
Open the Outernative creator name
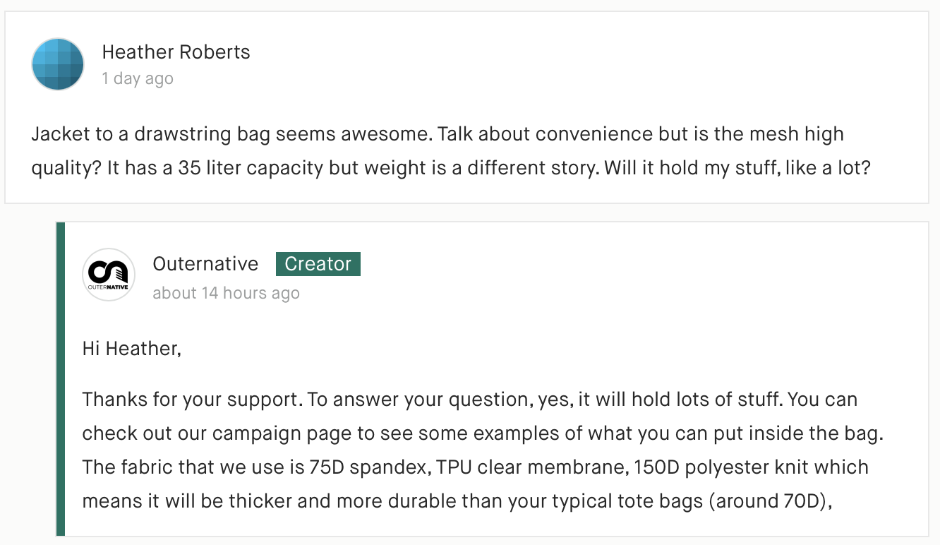click(205, 264)
